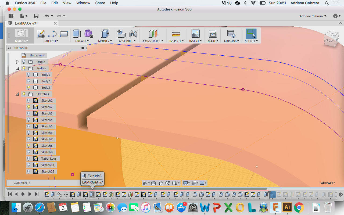The width and height of the screenshot is (344, 215).
Task: Click the Create Form sculpt icon
Action: (x=89, y=34)
